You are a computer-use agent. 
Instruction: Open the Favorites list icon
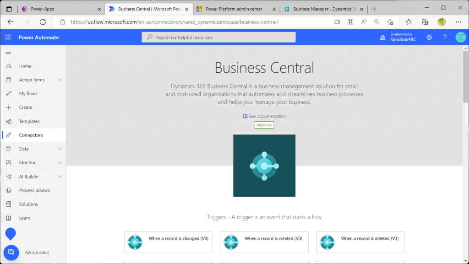[x=409, y=22]
